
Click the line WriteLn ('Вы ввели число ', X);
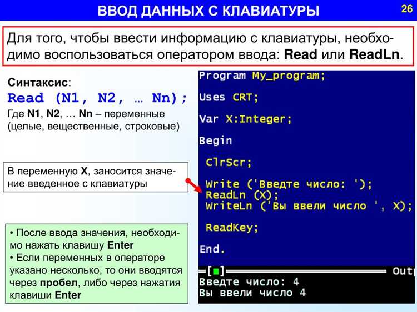click(x=309, y=206)
